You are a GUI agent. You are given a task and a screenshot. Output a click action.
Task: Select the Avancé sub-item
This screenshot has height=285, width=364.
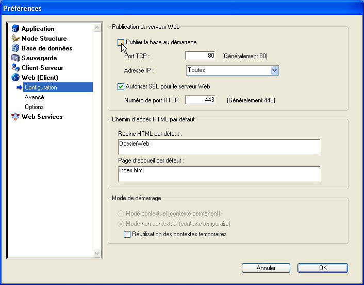[34, 97]
